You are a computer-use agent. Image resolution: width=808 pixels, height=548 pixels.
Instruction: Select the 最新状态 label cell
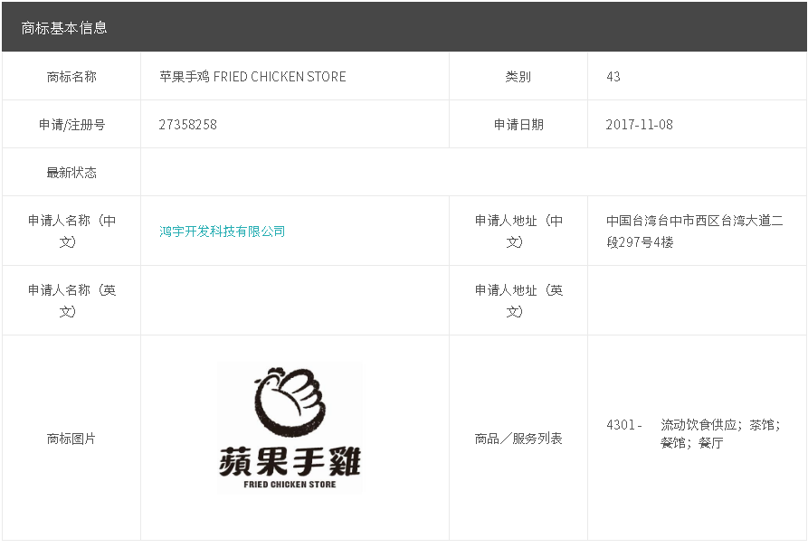[x=71, y=173]
